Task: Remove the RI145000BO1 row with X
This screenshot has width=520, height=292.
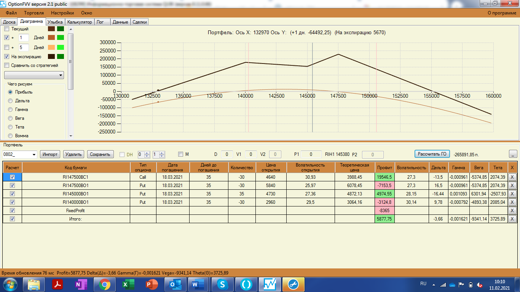Action: tap(512, 194)
